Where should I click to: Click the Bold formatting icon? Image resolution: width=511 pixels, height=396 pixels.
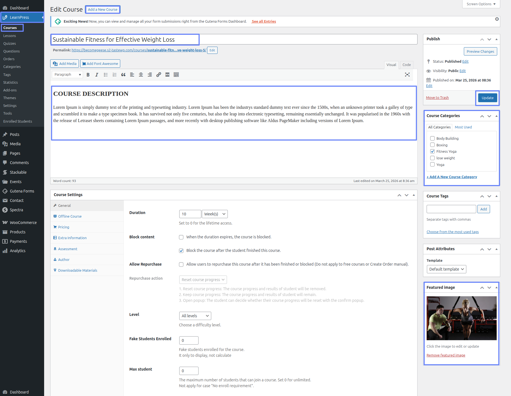(x=88, y=75)
